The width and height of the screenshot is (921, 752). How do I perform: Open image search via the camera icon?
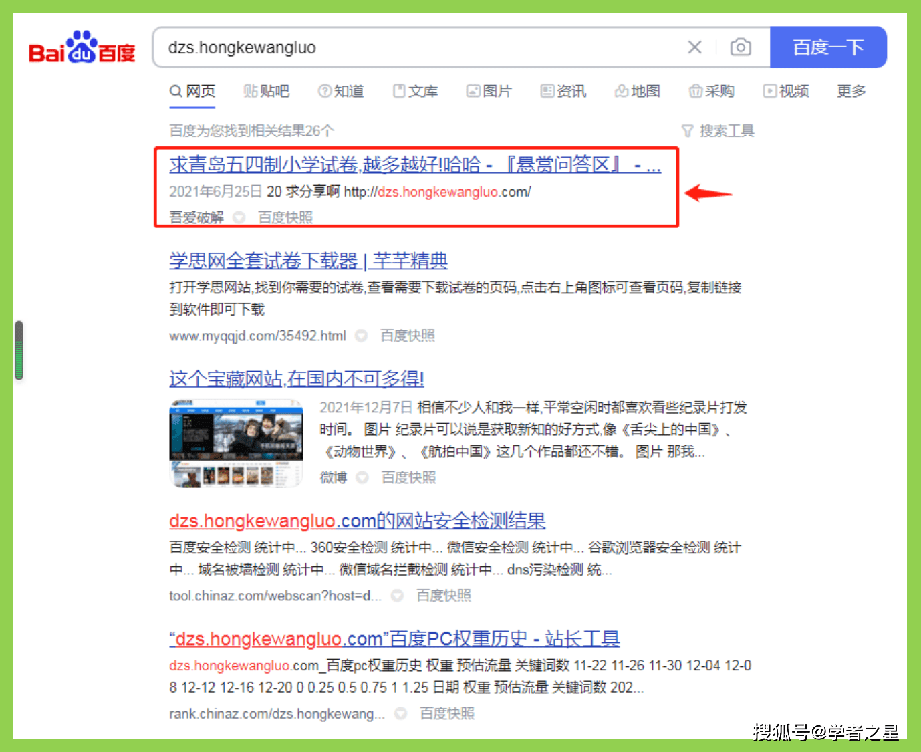point(741,47)
